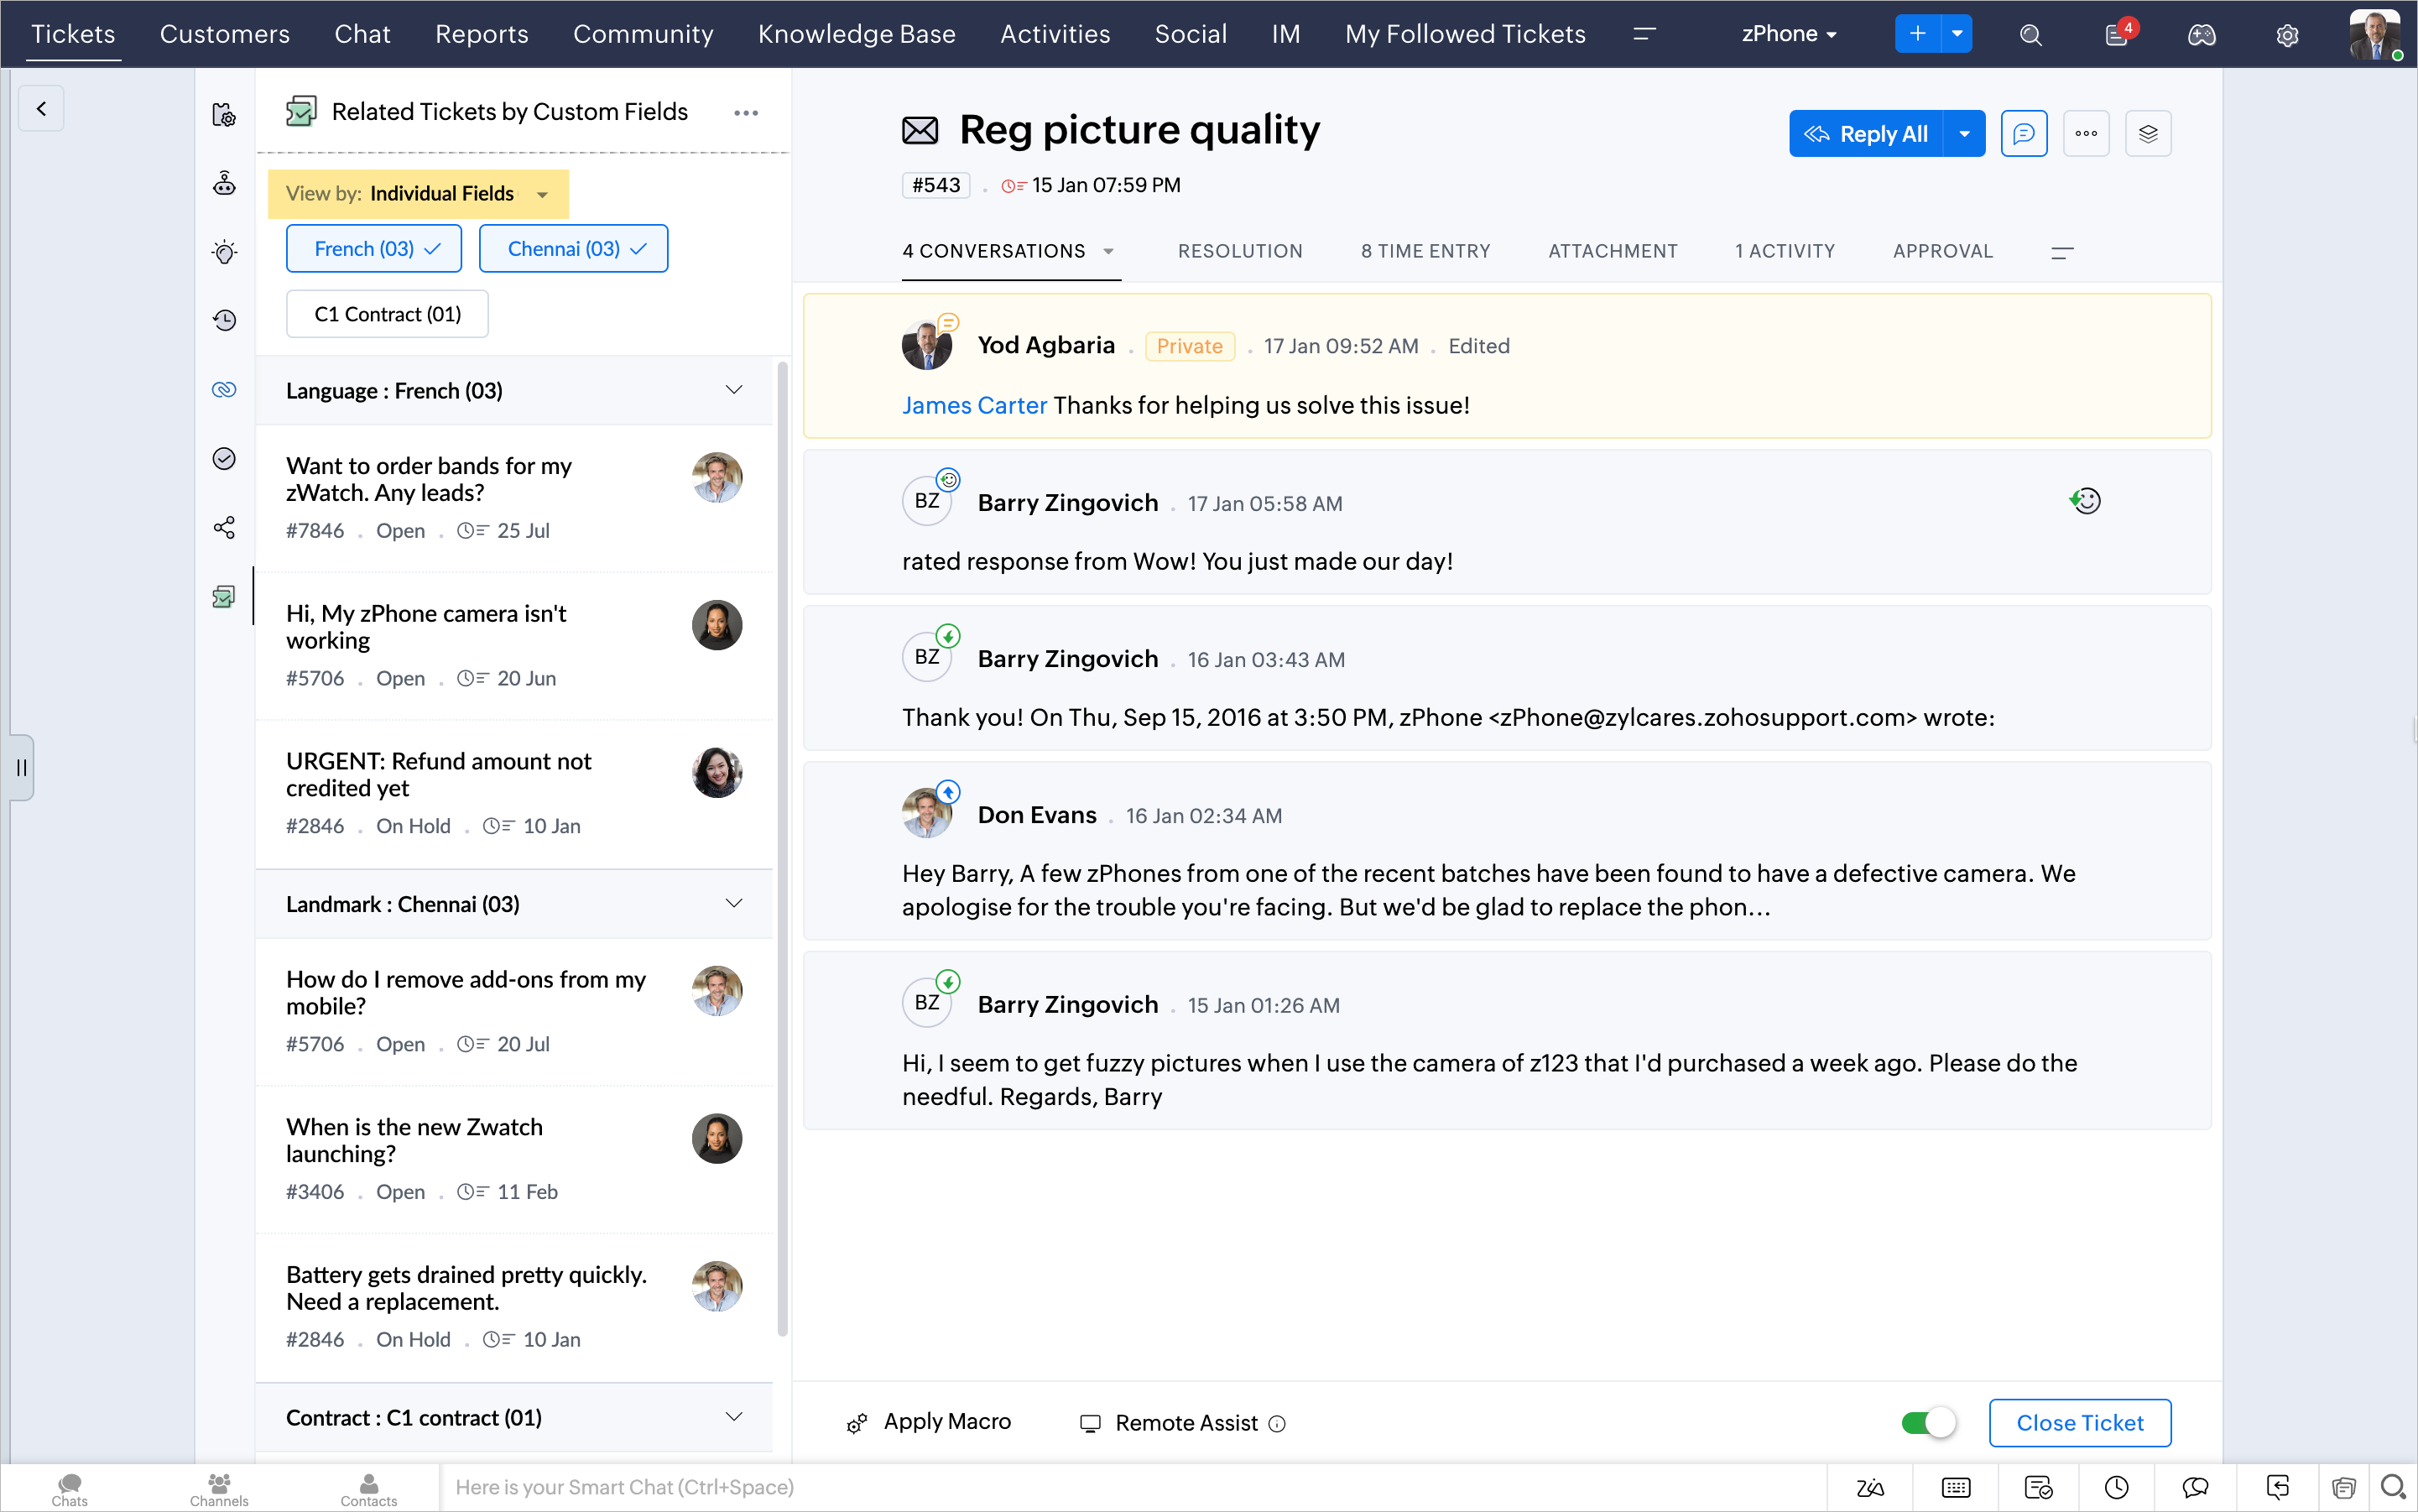2418x1512 pixels.
Task: Click the search magnifier in top bar
Action: [2030, 35]
